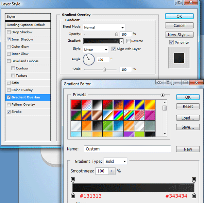Select the right color stop #343434
Viewport: 204px width, 203px height.
[194, 195]
